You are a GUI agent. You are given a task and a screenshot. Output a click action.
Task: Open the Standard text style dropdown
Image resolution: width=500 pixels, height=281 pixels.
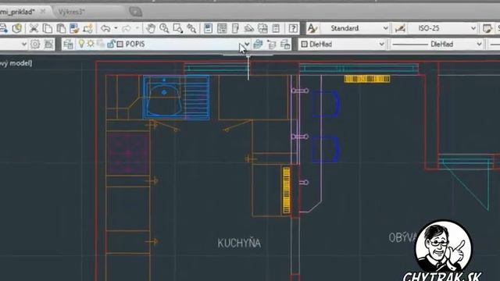385,28
